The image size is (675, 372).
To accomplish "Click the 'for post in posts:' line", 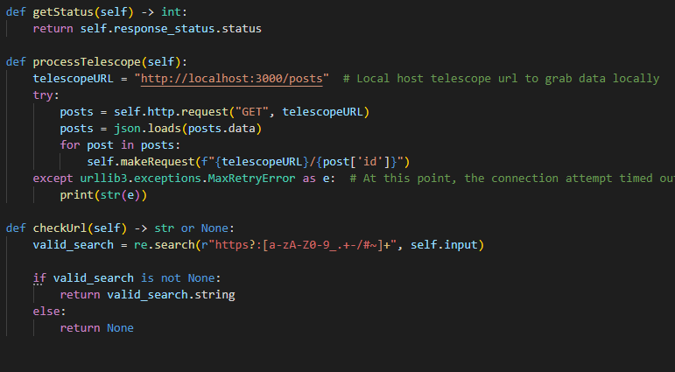I will 120,145.
